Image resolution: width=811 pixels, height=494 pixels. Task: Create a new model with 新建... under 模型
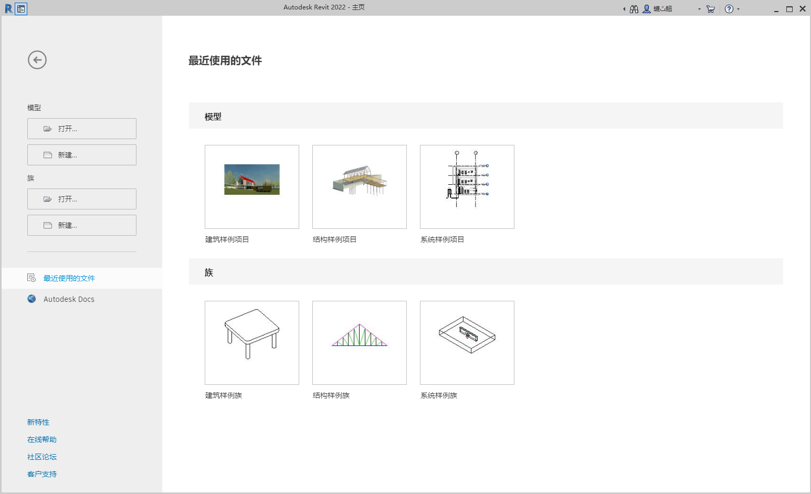[x=82, y=155]
